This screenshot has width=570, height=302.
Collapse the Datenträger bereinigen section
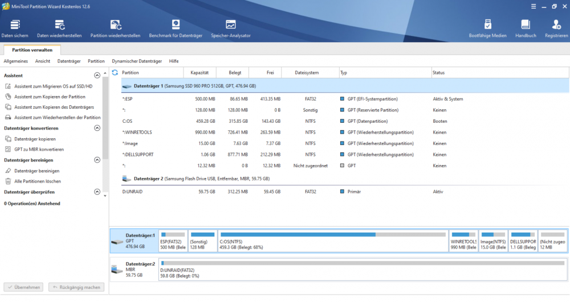click(x=97, y=160)
